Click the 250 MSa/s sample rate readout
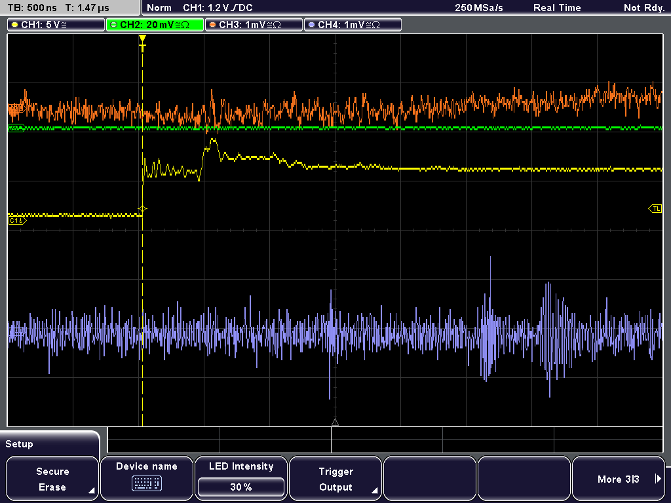This screenshot has width=671, height=503. pyautogui.click(x=479, y=8)
